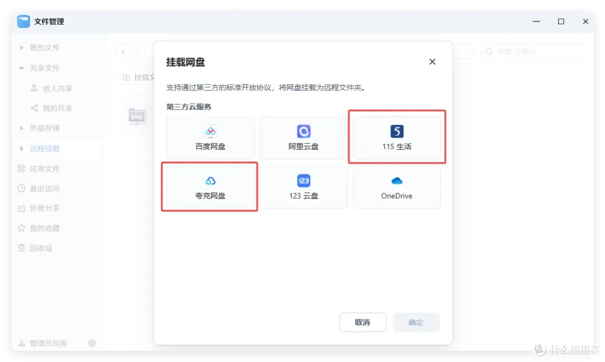The height and width of the screenshot is (362, 605).
Task: Expand 我的文件 in the sidebar
Action: point(22,48)
